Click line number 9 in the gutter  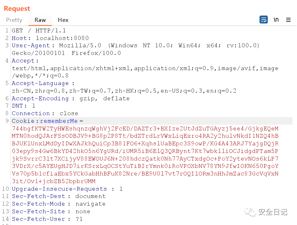pos(7,121)
